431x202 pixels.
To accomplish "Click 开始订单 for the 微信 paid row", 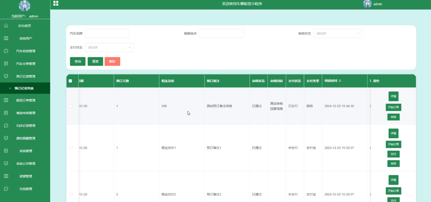I will click(394, 107).
